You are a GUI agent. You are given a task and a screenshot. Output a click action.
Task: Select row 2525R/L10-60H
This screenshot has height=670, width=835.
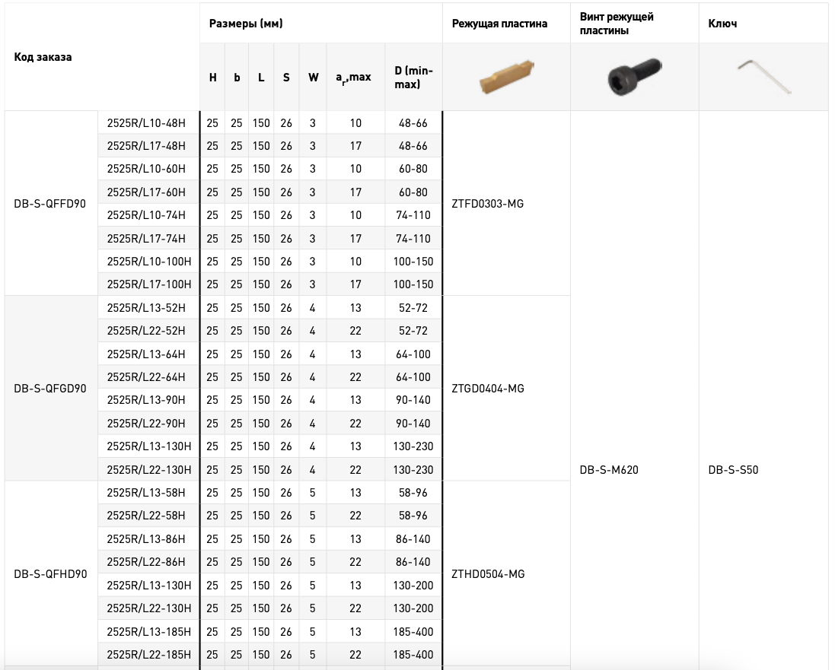tap(270, 169)
